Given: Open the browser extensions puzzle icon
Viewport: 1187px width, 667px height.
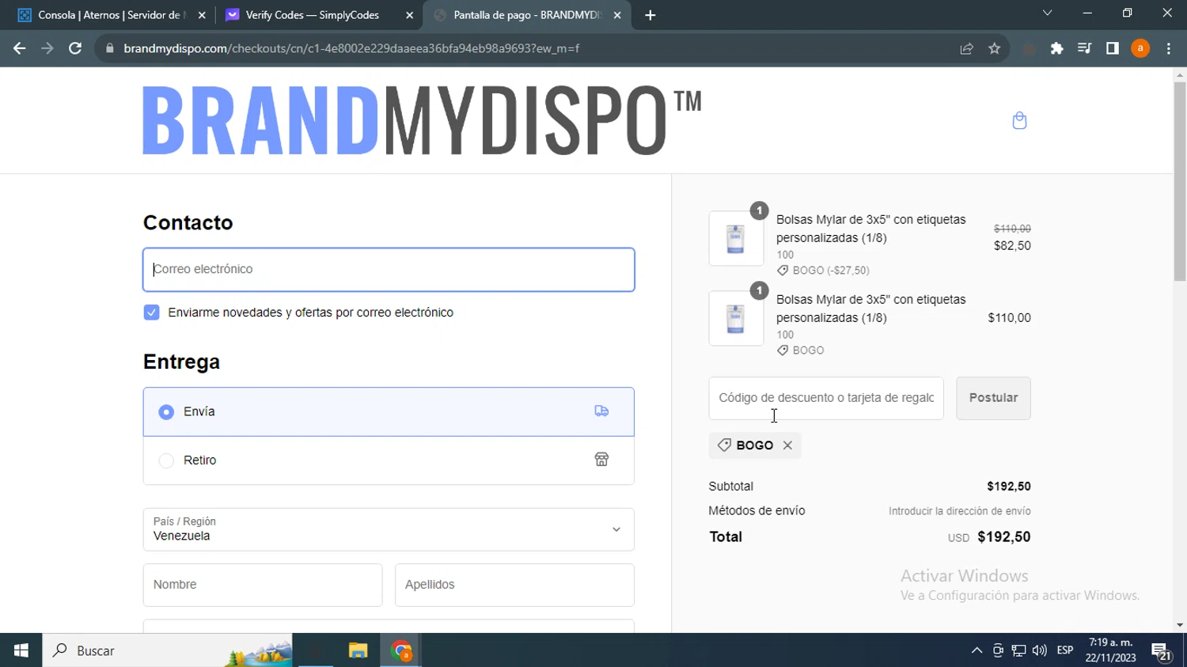Looking at the screenshot, I should 1056,48.
